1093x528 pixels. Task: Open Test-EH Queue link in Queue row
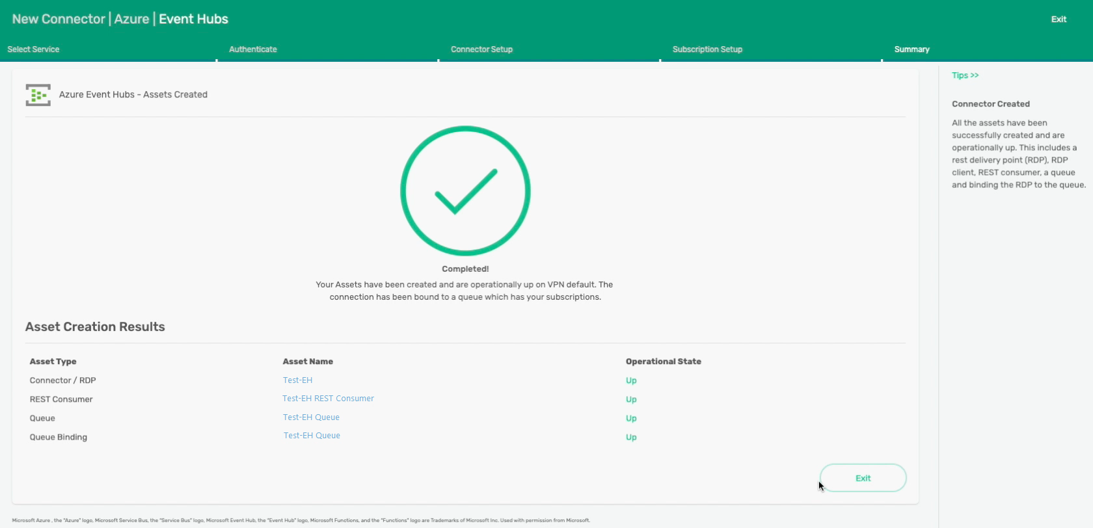coord(311,417)
